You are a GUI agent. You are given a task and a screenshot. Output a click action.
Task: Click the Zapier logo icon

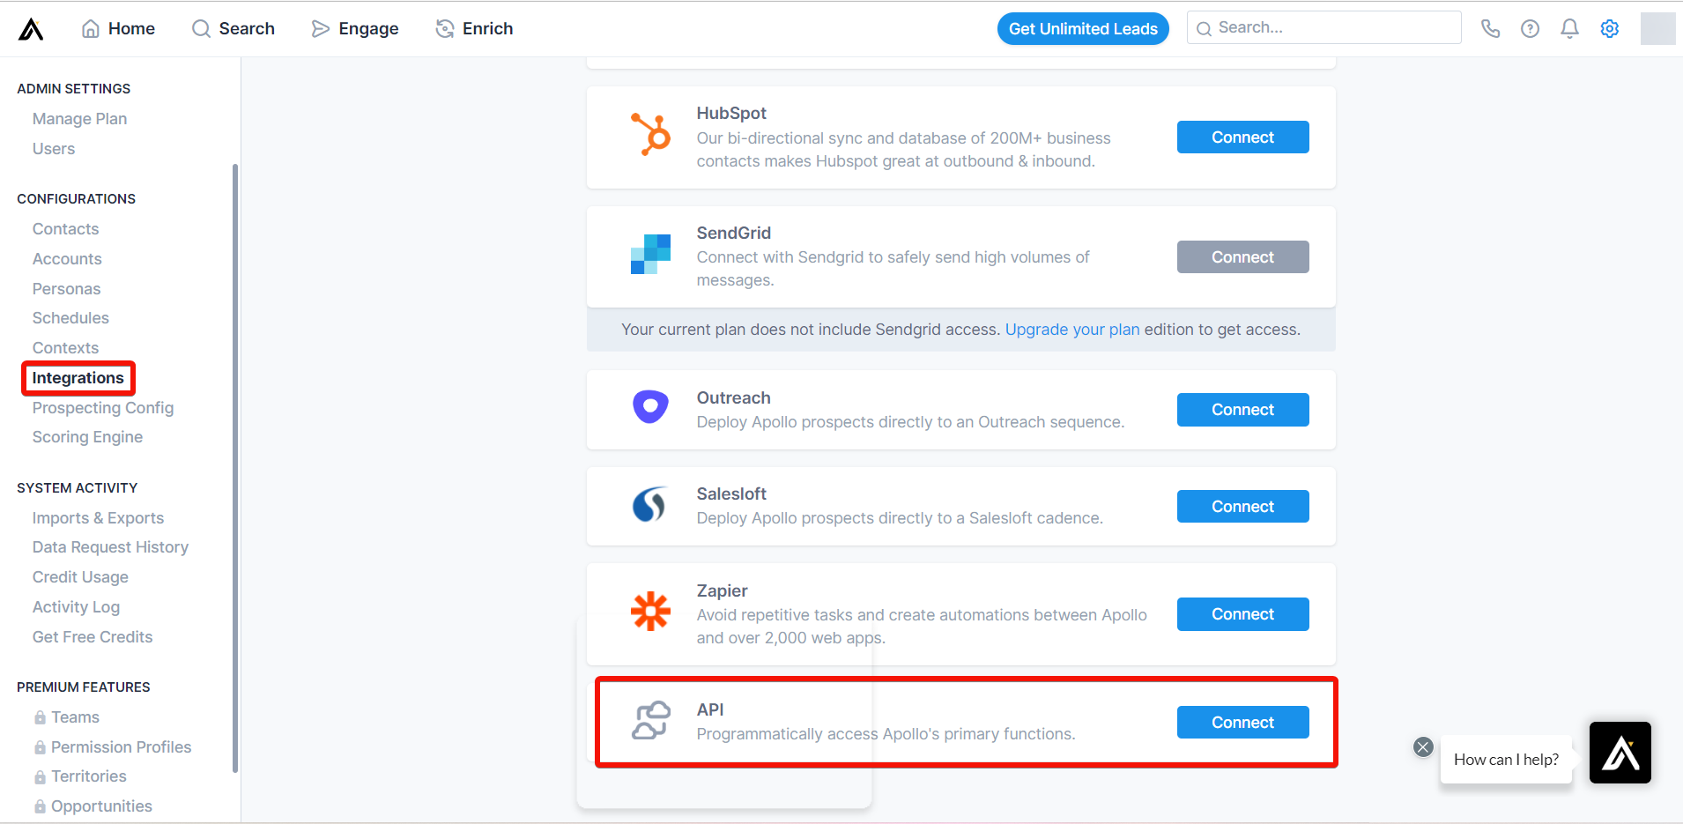[x=651, y=611]
